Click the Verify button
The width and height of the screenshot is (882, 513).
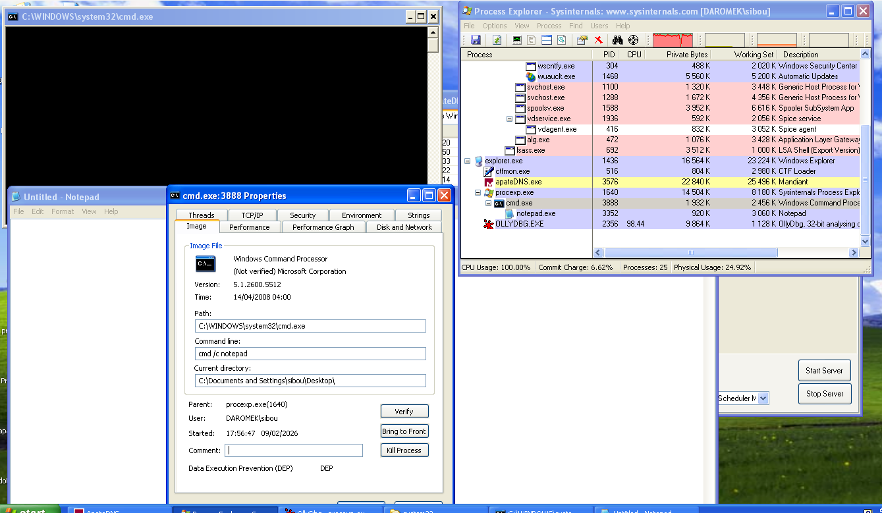click(x=404, y=412)
